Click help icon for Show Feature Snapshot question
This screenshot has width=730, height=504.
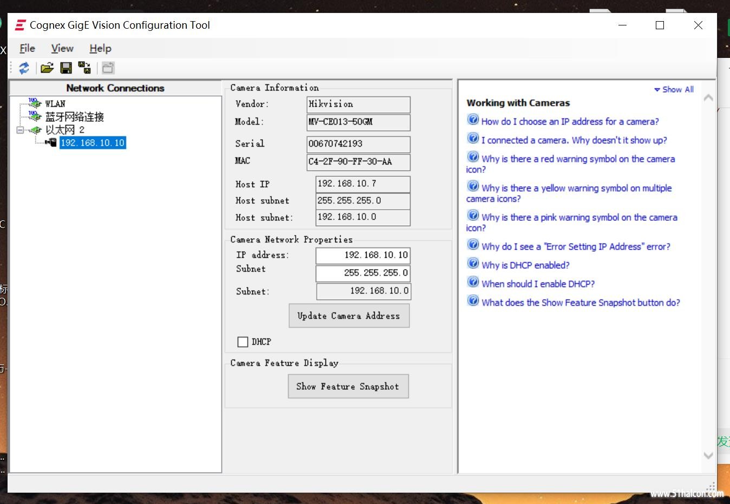pyautogui.click(x=473, y=300)
